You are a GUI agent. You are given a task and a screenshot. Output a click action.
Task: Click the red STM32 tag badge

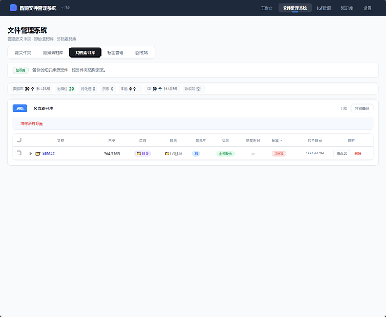click(x=279, y=153)
